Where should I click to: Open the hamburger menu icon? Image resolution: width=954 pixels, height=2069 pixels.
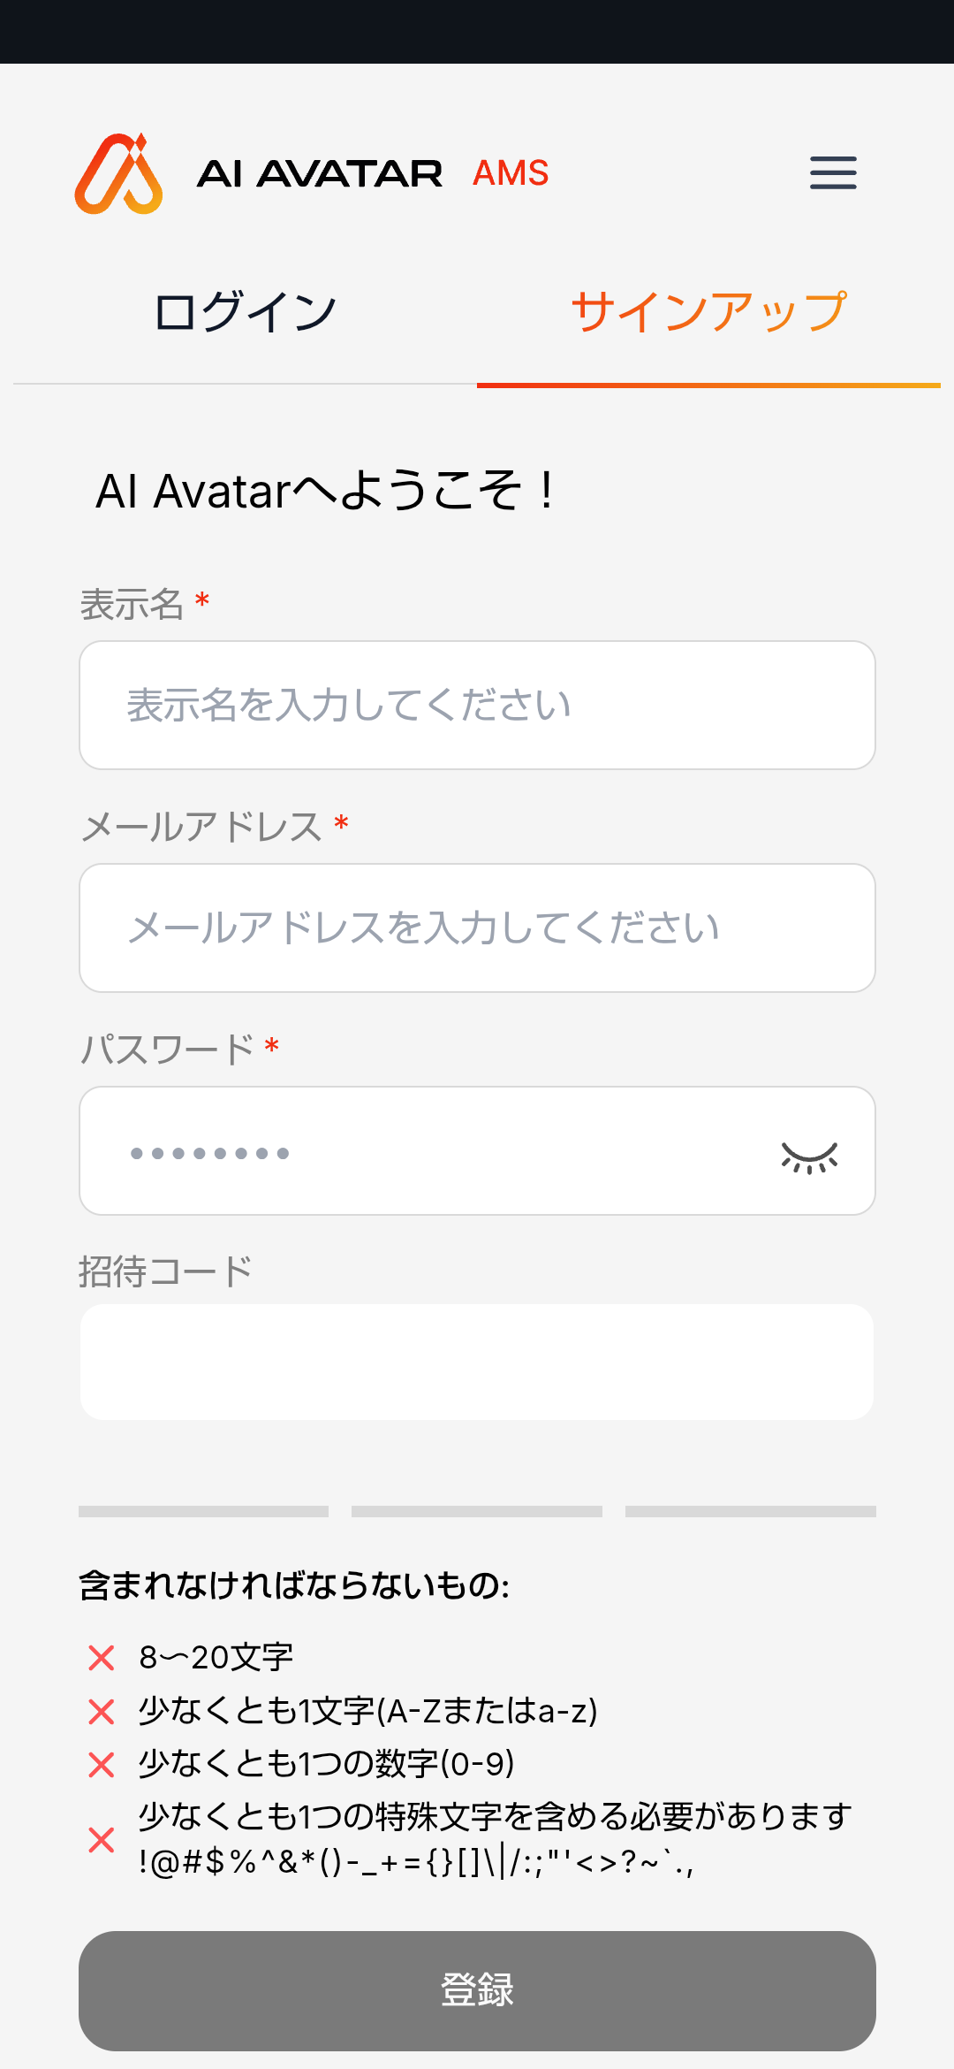click(x=833, y=172)
